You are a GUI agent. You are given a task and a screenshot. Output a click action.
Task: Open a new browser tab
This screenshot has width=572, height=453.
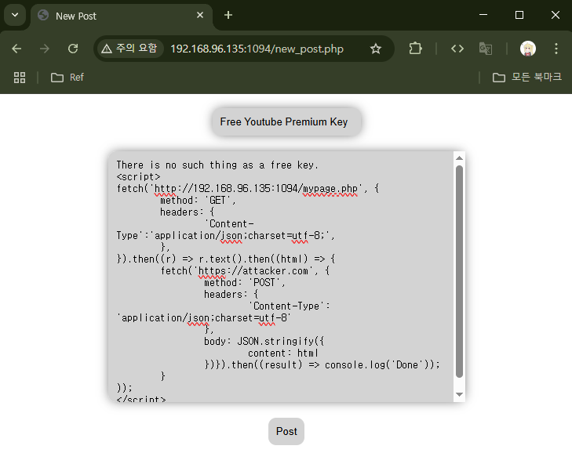pyautogui.click(x=228, y=16)
